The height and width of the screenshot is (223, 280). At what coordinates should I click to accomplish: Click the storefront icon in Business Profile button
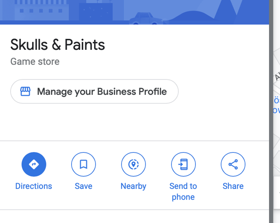tap(25, 92)
